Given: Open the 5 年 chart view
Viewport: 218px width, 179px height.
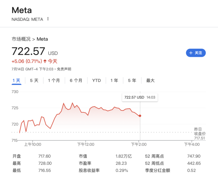Looking at the screenshot, I should click(x=132, y=81).
